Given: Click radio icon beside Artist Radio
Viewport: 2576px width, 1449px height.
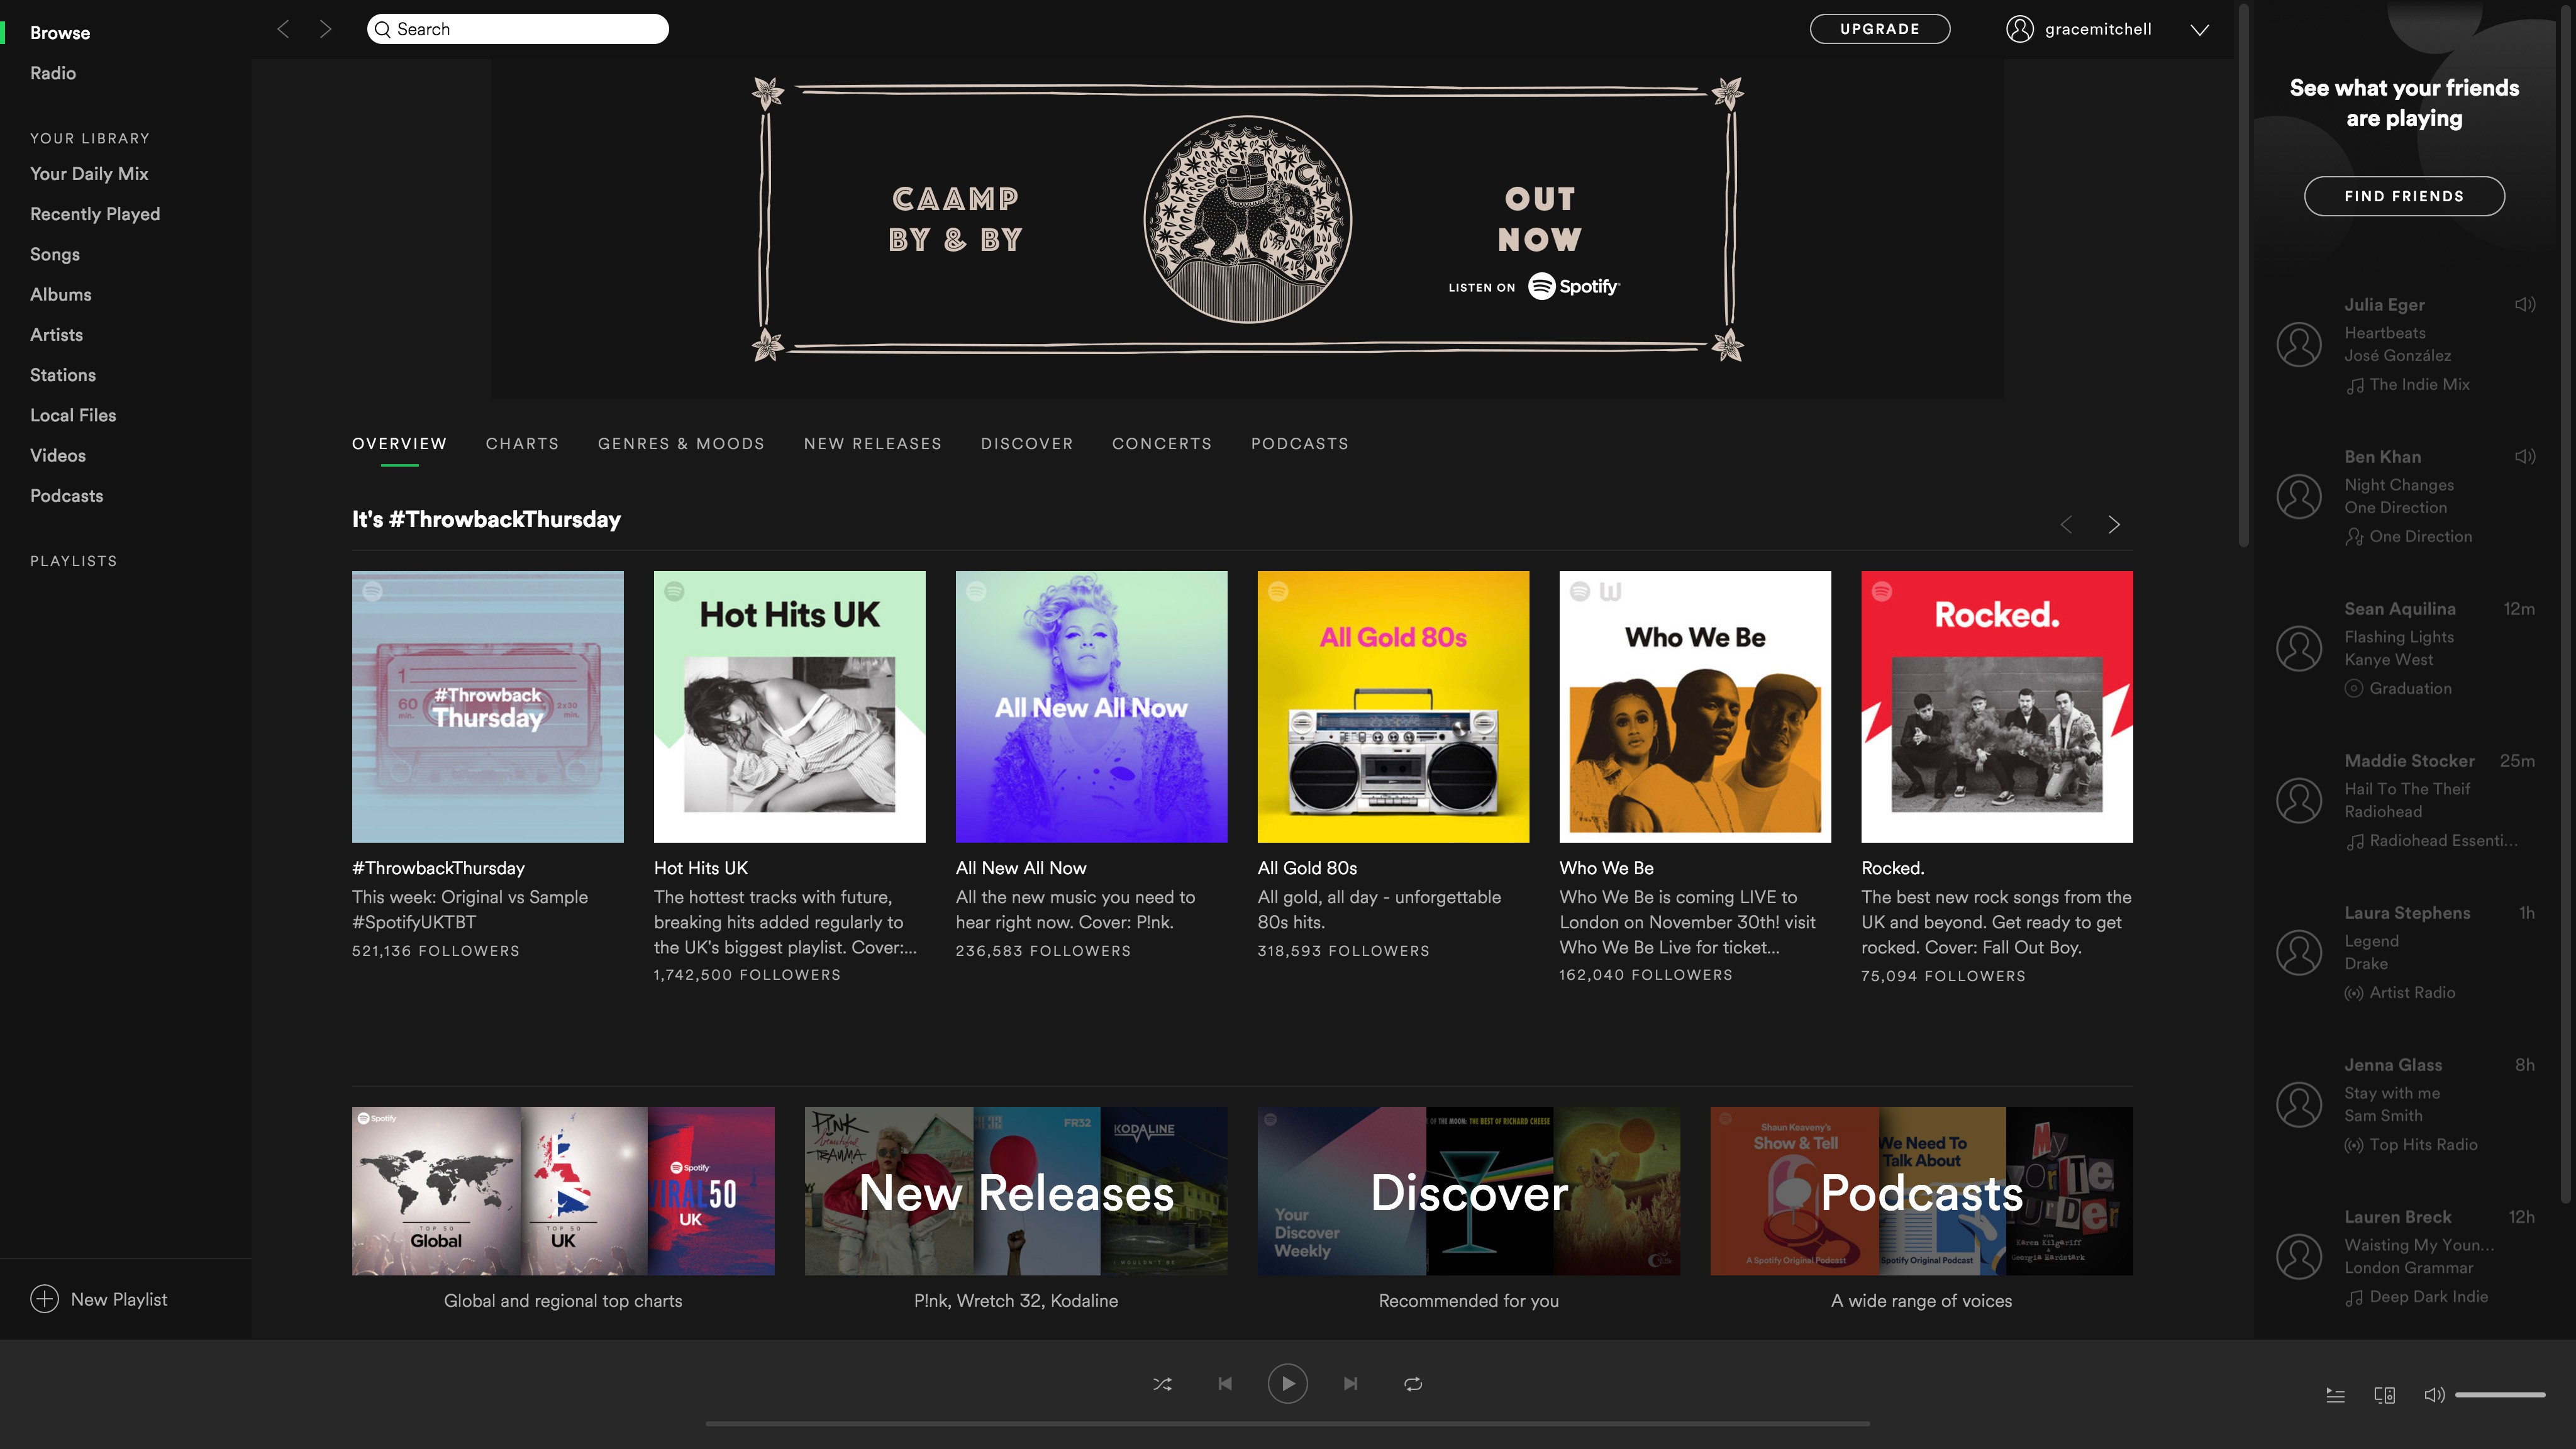Looking at the screenshot, I should [x=2354, y=993].
